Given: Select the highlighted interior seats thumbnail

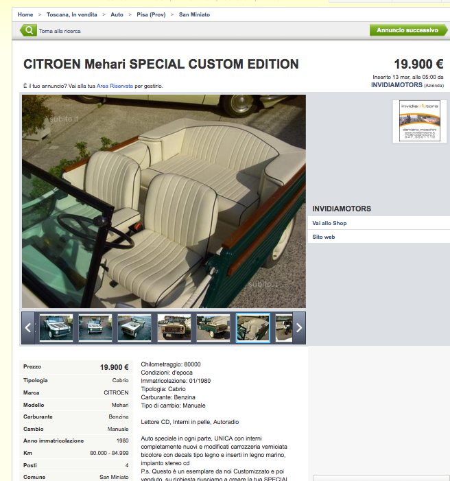Looking at the screenshot, I should click(253, 327).
